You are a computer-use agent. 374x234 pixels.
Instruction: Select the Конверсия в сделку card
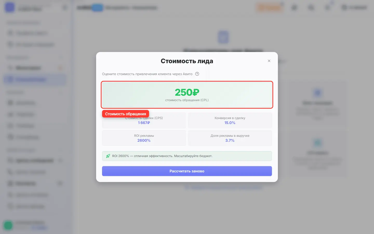pyautogui.click(x=230, y=120)
